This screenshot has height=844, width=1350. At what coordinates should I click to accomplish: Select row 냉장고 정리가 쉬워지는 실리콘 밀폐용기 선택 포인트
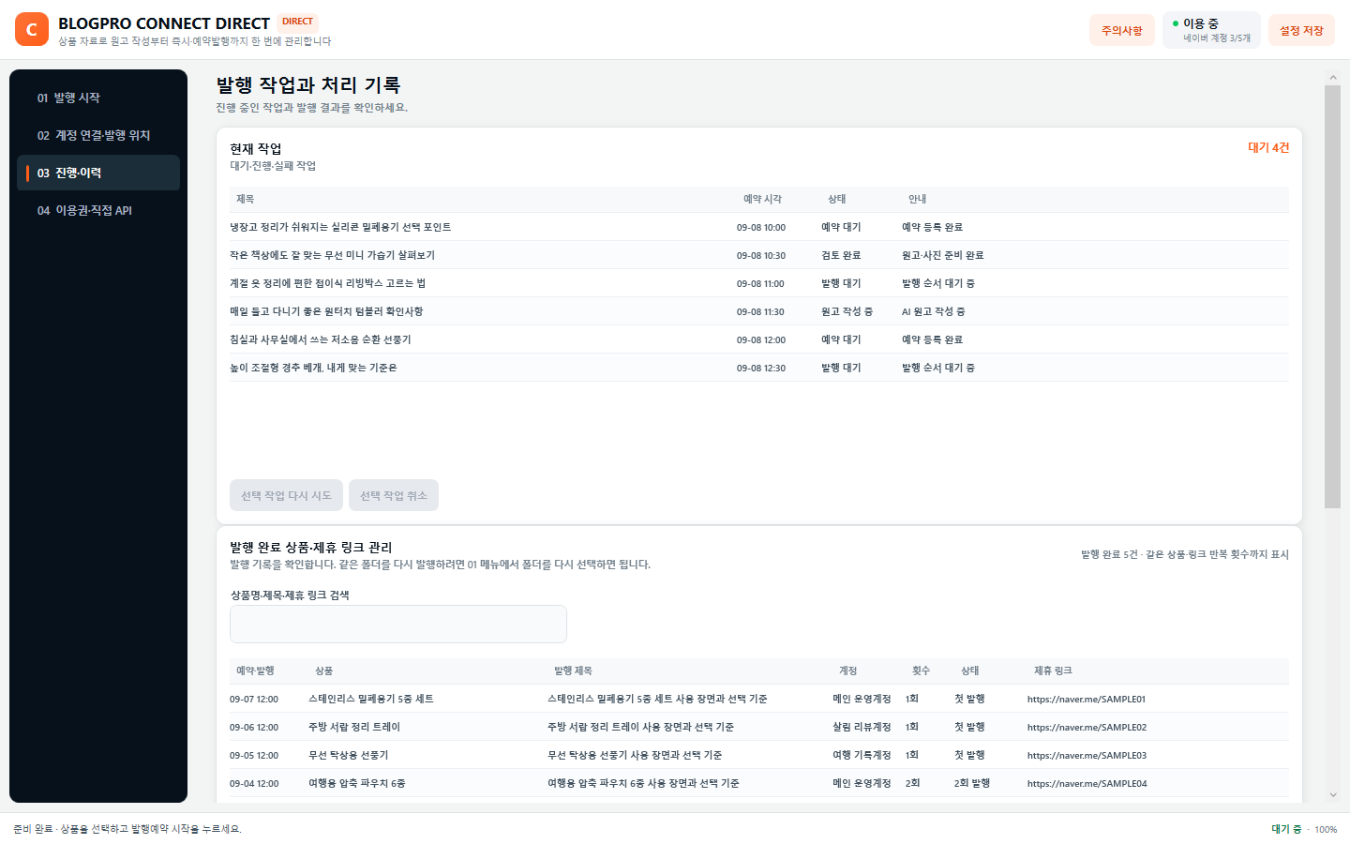(x=759, y=227)
